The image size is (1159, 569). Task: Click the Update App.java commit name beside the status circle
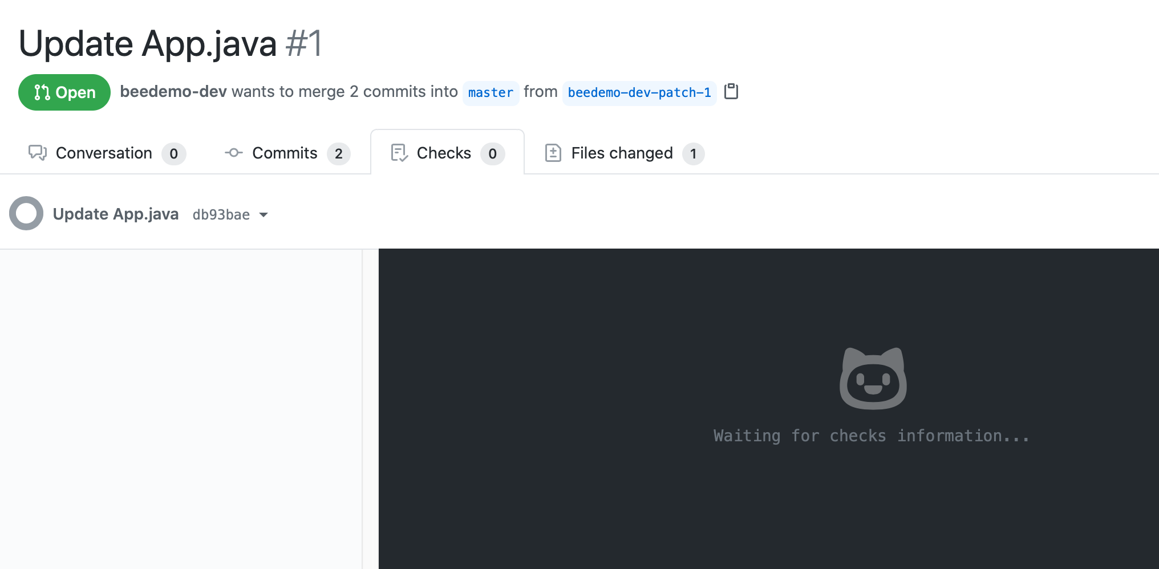click(x=116, y=214)
